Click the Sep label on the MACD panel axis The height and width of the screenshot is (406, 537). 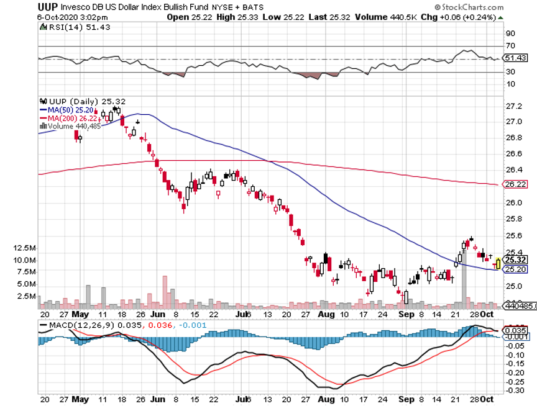click(406, 399)
